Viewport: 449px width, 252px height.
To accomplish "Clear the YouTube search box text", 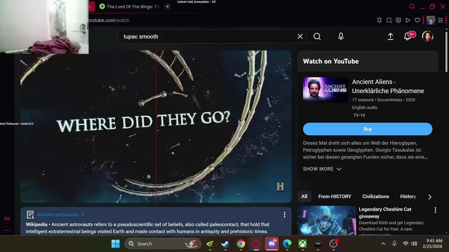I will (300, 36).
